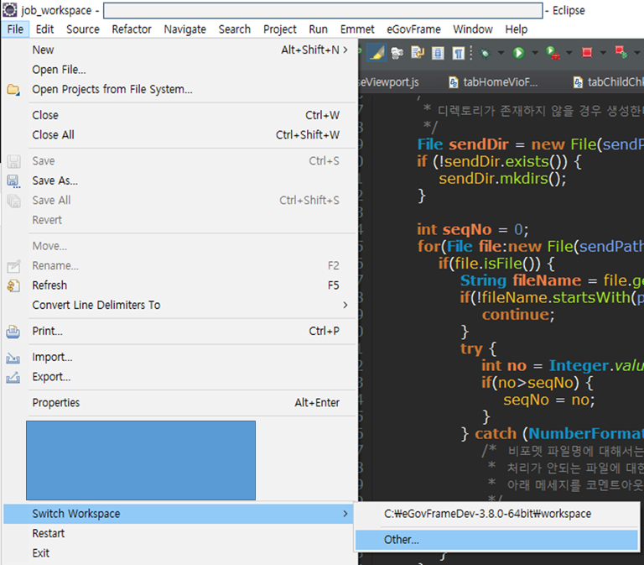Image resolution: width=644 pixels, height=565 pixels.
Task: Open the Search menu
Action: pyautogui.click(x=235, y=29)
